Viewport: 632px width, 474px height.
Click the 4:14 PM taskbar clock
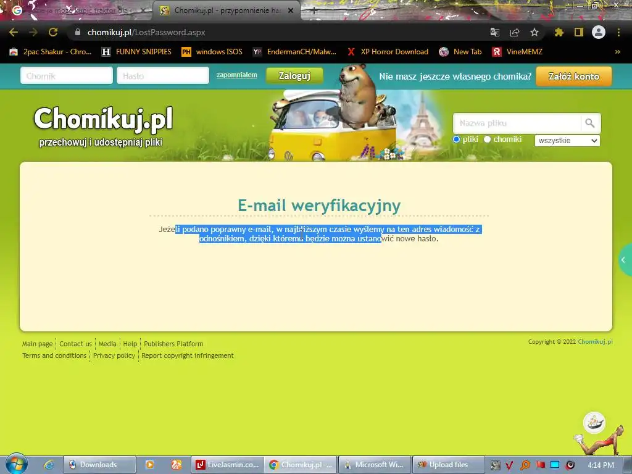(x=601, y=465)
